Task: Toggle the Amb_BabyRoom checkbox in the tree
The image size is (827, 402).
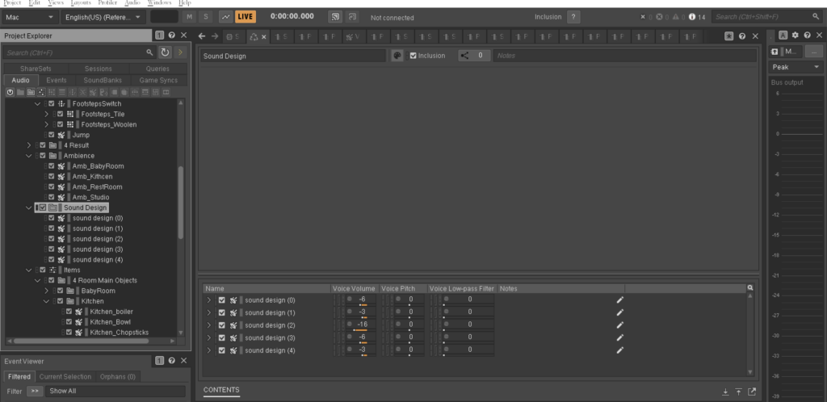Action: 52,165
